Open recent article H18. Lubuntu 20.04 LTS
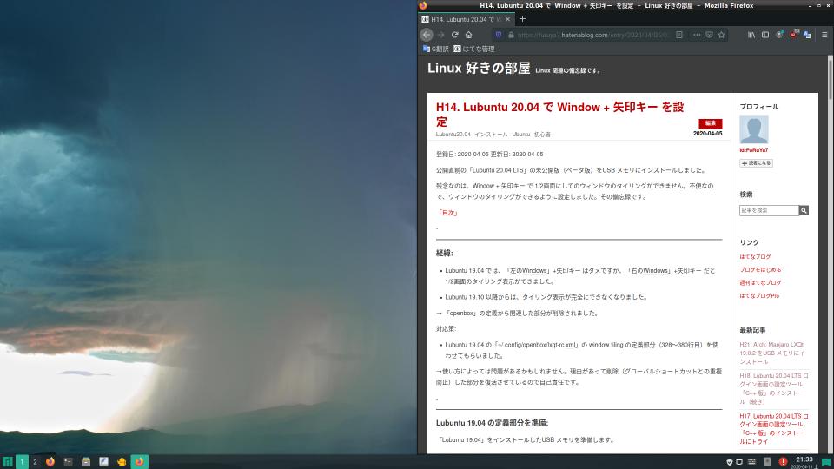 [x=774, y=389]
